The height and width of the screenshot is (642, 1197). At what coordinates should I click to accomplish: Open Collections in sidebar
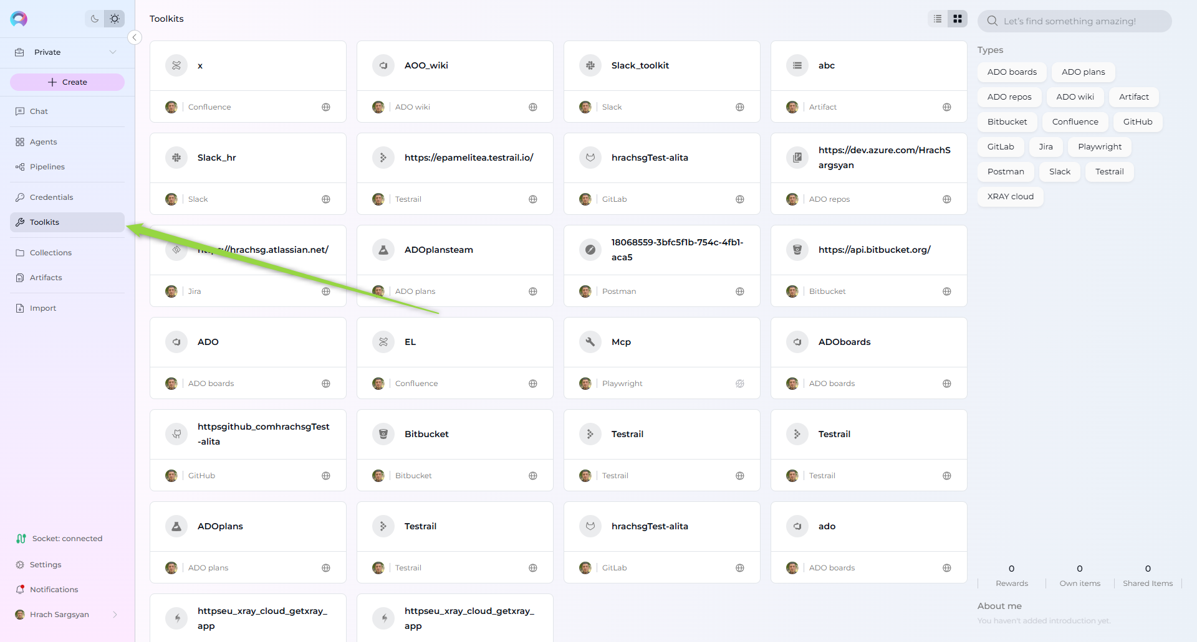tap(67, 253)
